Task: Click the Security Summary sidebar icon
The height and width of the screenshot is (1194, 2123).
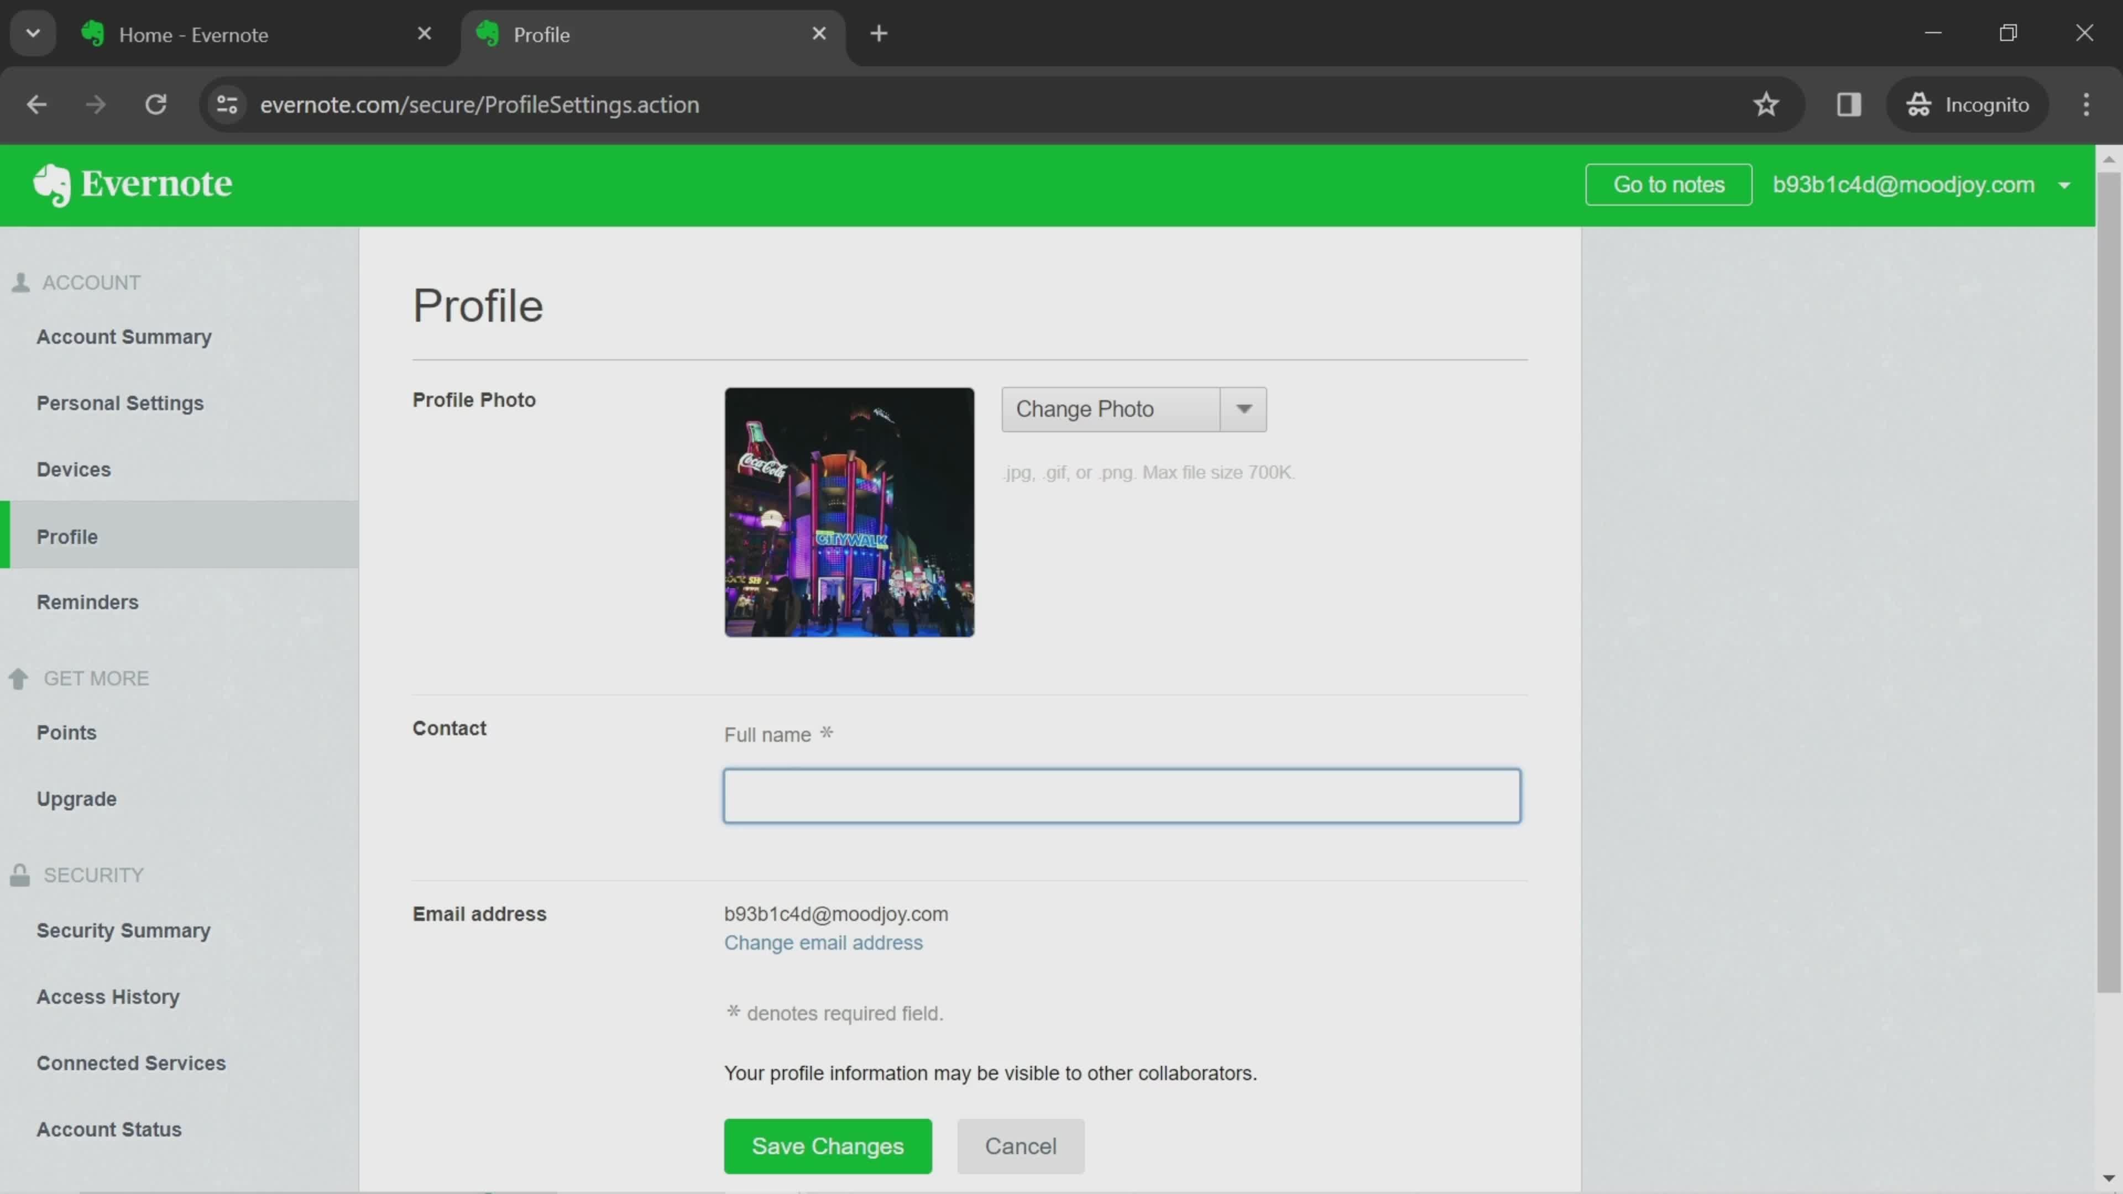Action: coord(124,931)
